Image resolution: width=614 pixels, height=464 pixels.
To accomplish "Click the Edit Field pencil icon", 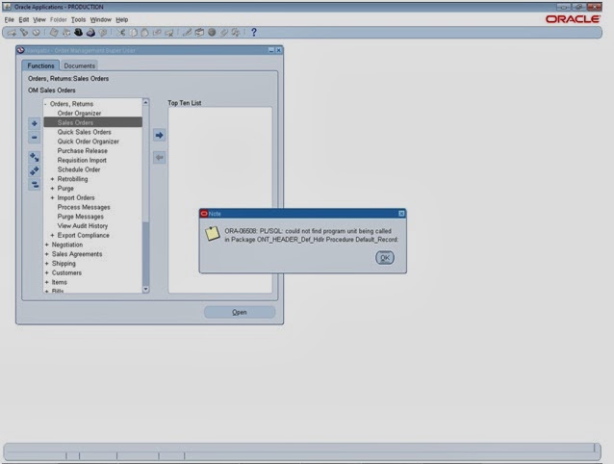I will point(187,33).
